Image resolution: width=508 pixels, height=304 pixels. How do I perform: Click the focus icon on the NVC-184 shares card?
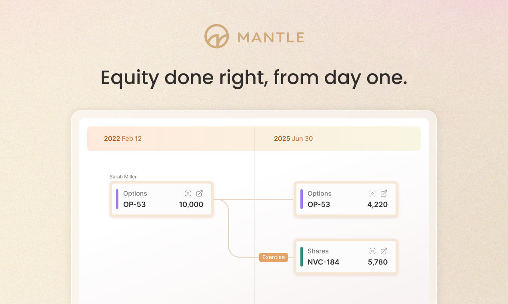click(372, 251)
